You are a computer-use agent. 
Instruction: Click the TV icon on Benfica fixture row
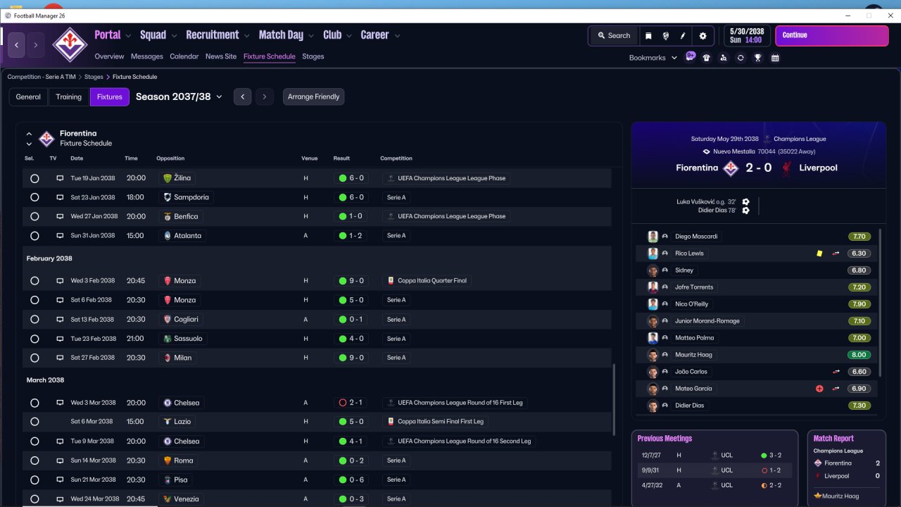[x=60, y=216]
